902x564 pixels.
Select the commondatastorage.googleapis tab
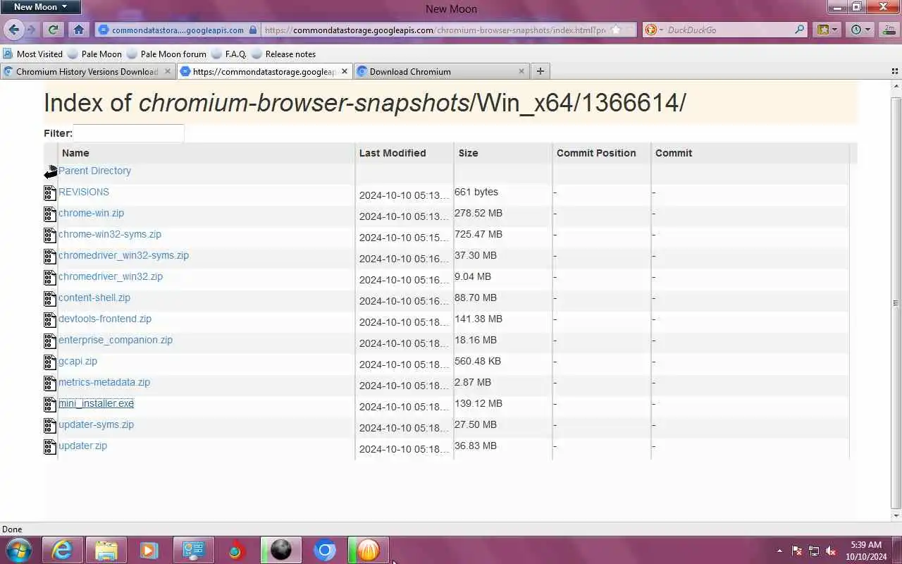coord(264,71)
